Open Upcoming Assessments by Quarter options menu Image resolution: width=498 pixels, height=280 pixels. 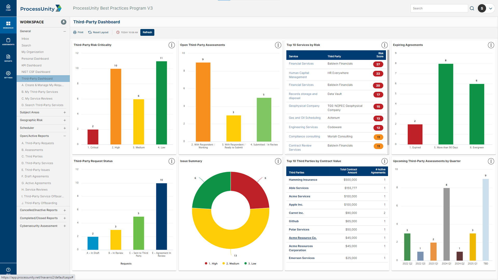[491, 161]
